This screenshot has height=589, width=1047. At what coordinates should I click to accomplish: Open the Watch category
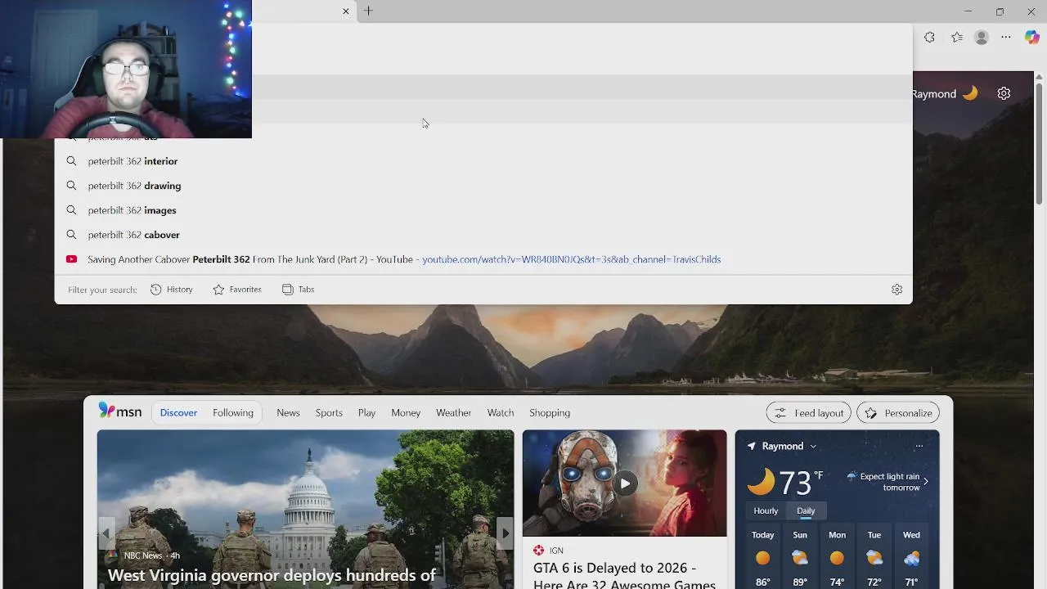tap(501, 413)
